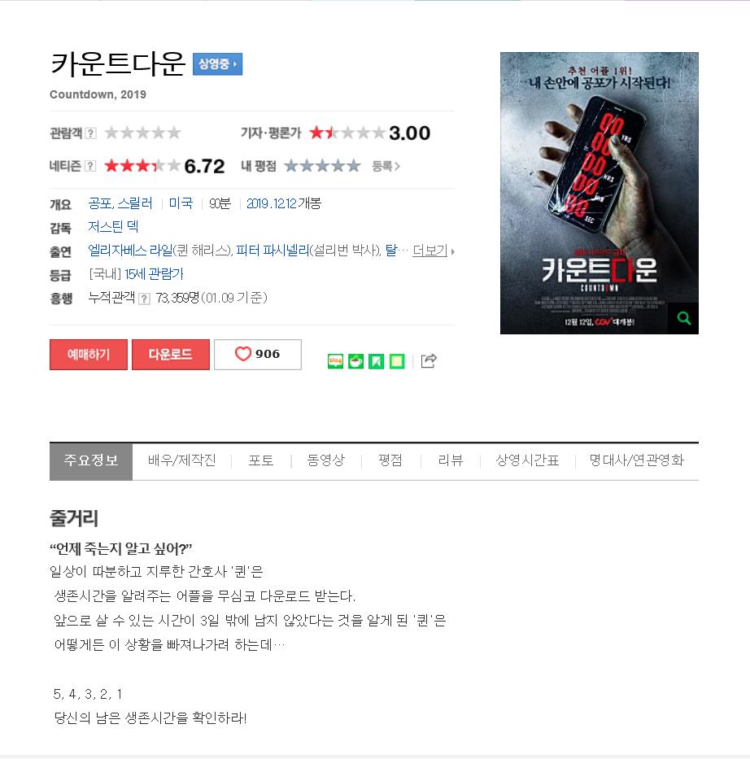Open director 저스틴 덱 link
750x759 pixels.
(x=113, y=226)
